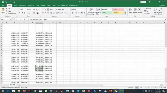Expand the cell styles gallery
This screenshot has width=167, height=93.
click(125, 13)
